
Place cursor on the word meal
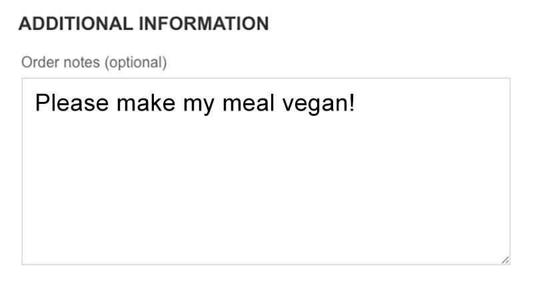[x=248, y=103]
